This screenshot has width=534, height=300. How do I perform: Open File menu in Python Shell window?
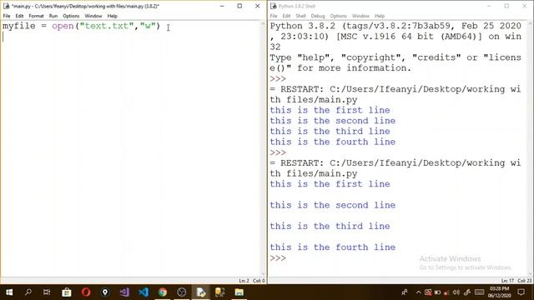tap(274, 16)
